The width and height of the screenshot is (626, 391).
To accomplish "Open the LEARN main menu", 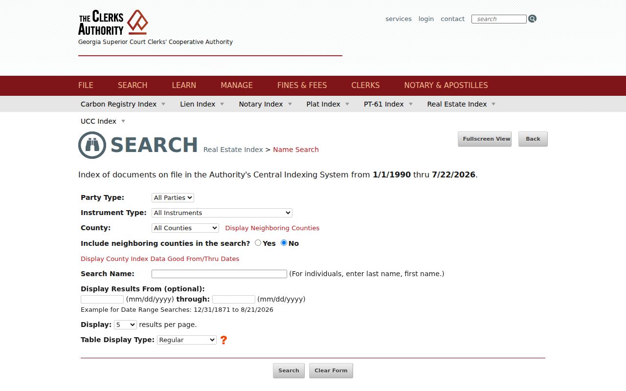I will (x=184, y=85).
